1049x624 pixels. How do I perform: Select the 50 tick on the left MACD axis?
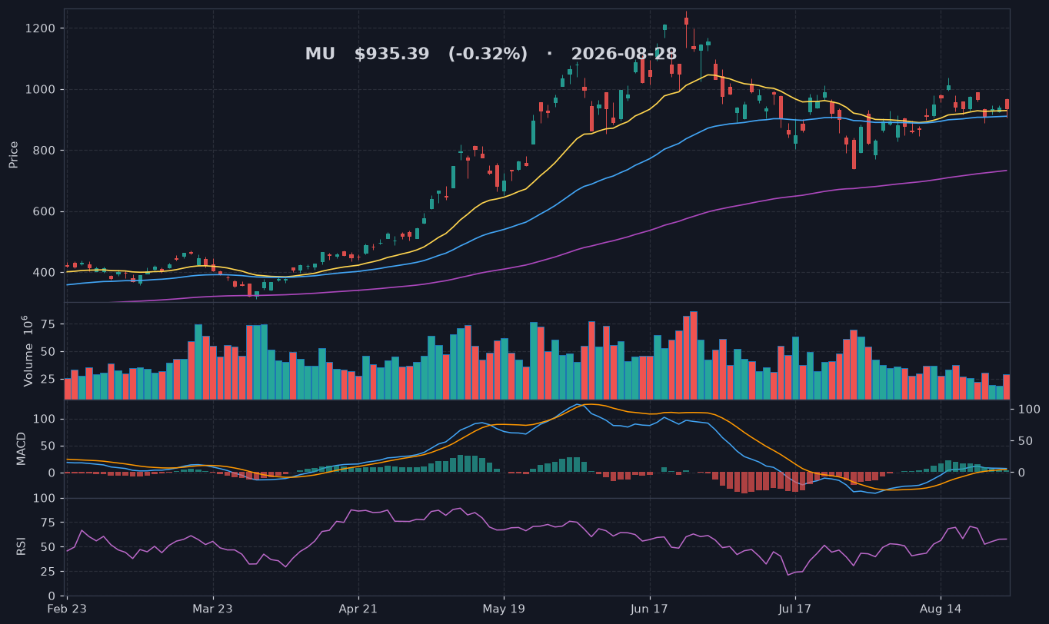[48, 446]
